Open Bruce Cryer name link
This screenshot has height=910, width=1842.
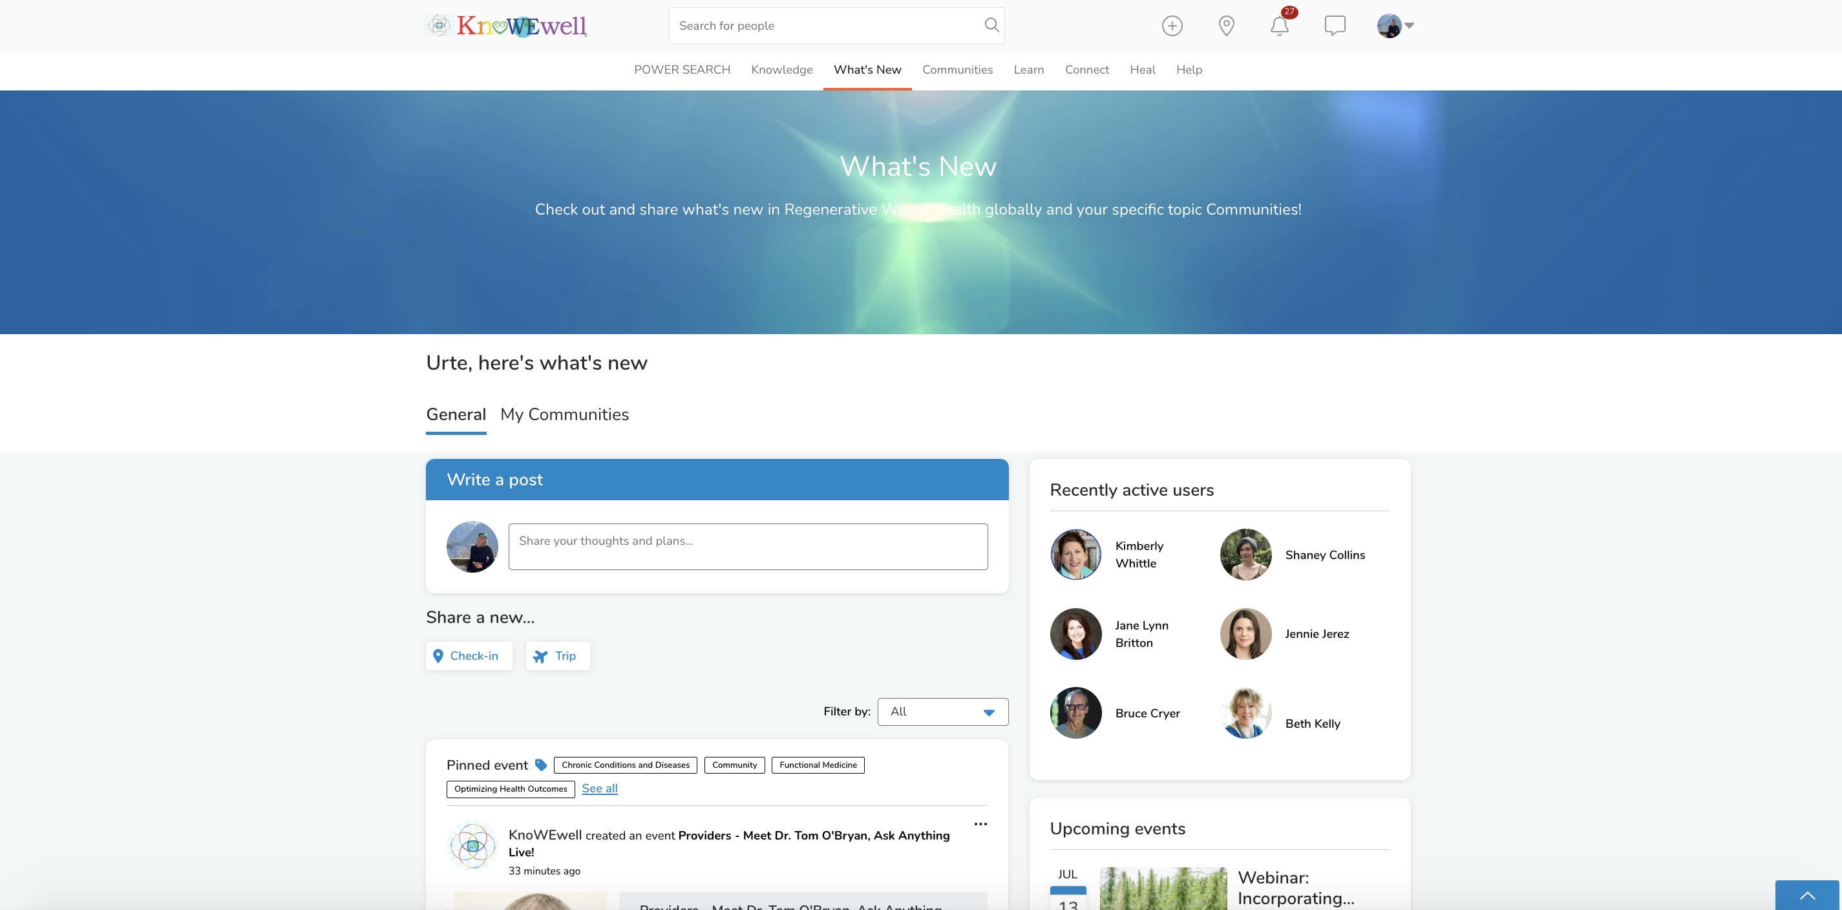[x=1147, y=713]
